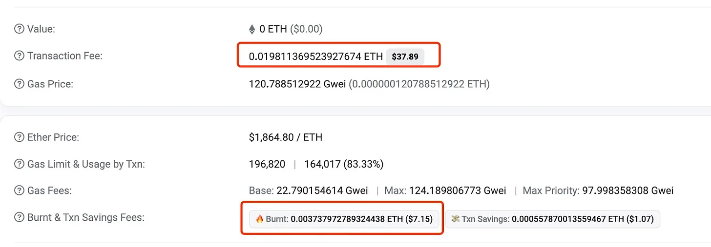711x247 pixels.
Task: Click the $1,864.80 / ETH price value
Action: tap(286, 137)
